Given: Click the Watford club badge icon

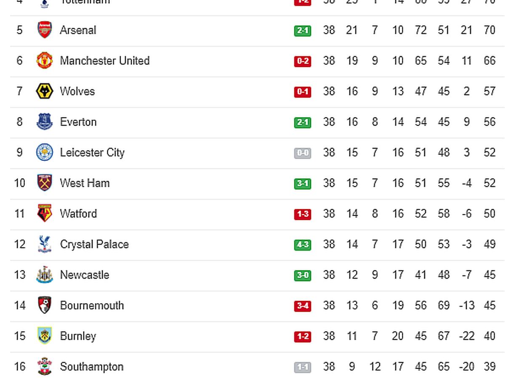Looking at the screenshot, I should (44, 214).
